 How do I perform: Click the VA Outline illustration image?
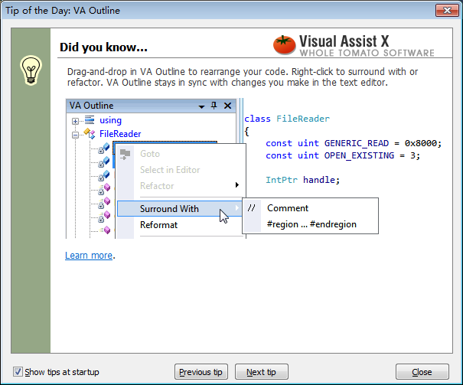[254, 168]
